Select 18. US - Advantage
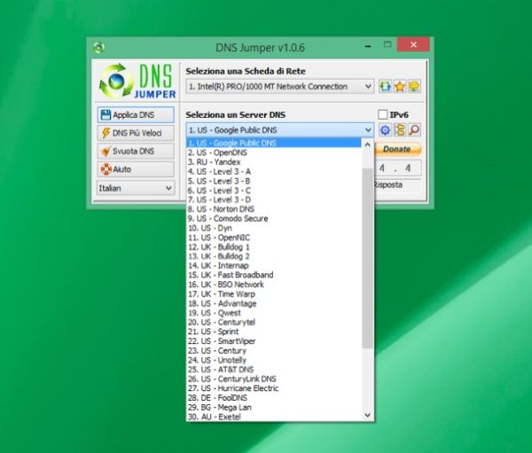 (x=274, y=303)
